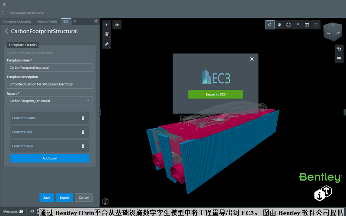Expand right panel using edge handle
This screenshot has width=346, height=216.
(345, 112)
